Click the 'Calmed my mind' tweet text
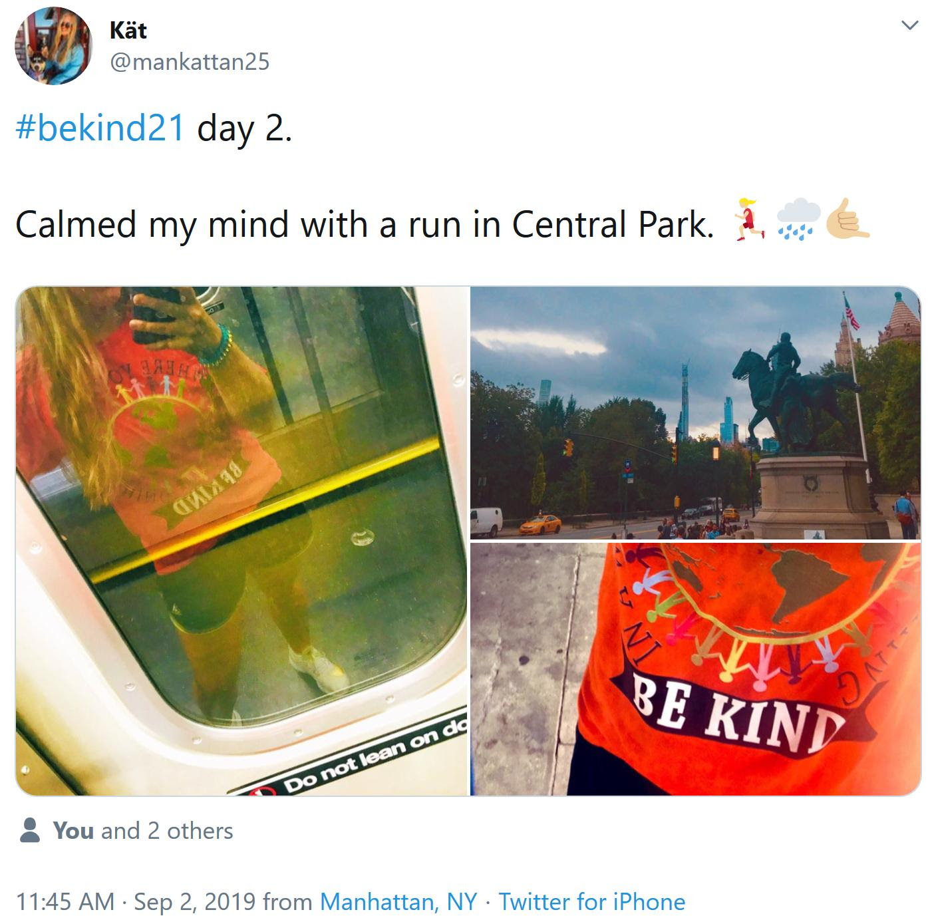The width and height of the screenshot is (928, 916). pos(365,224)
